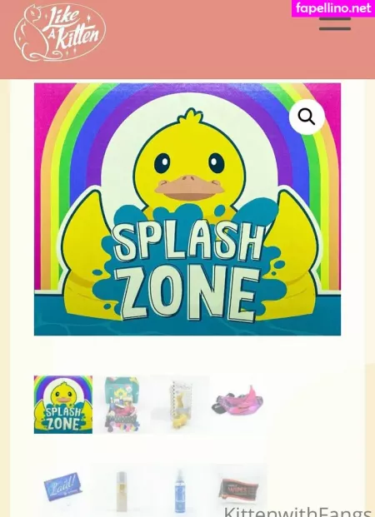Click the magnifier zoom icon on product image

(x=307, y=117)
